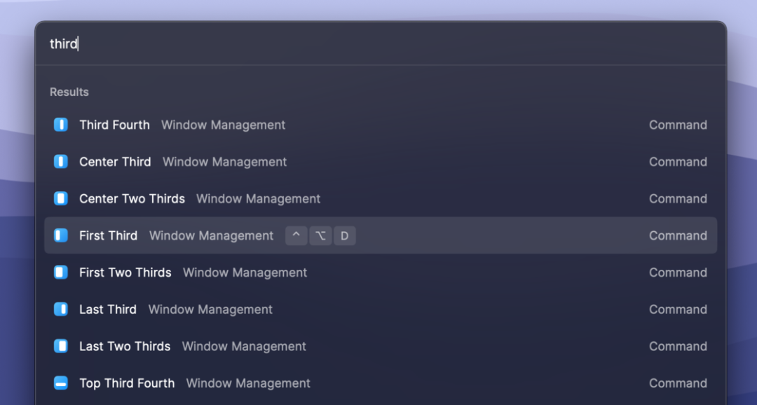The height and width of the screenshot is (405, 757).
Task: Select the Third Fourth command
Action: tap(381, 125)
